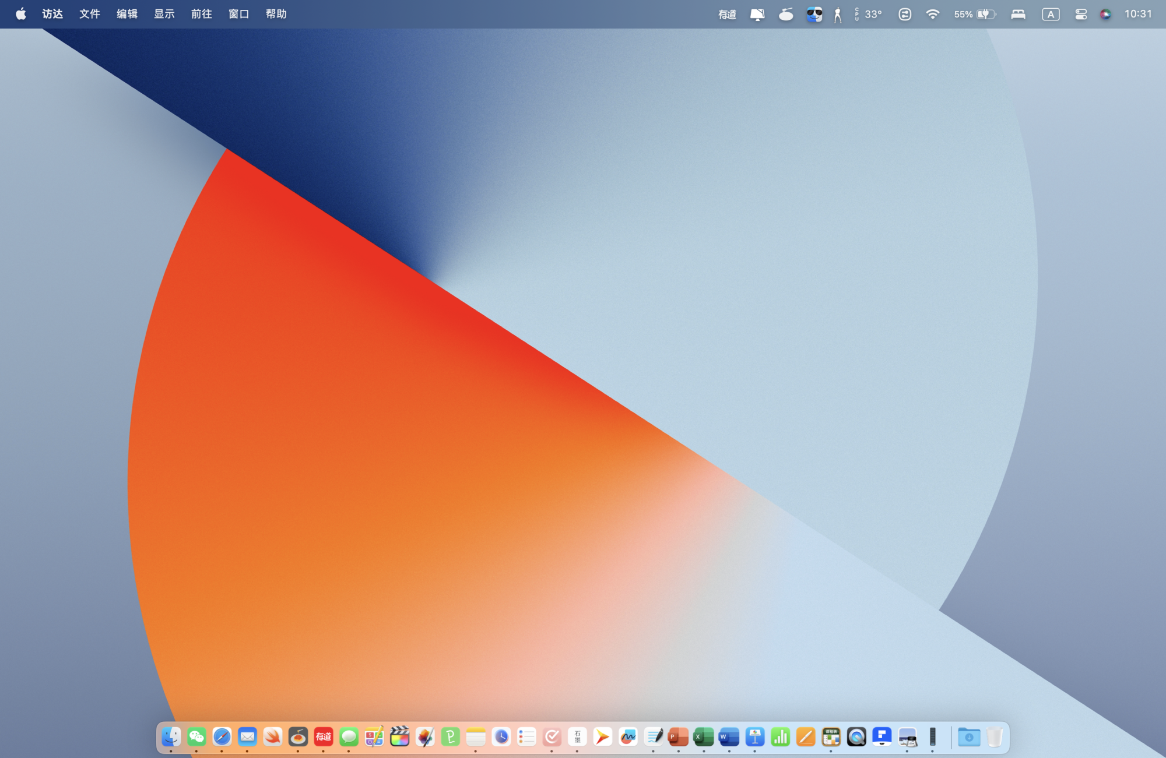Launch Pixelmator Pro from the Dock
Image resolution: width=1166 pixels, height=758 pixels.
coord(425,737)
